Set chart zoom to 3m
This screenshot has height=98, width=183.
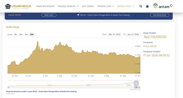[26, 35]
